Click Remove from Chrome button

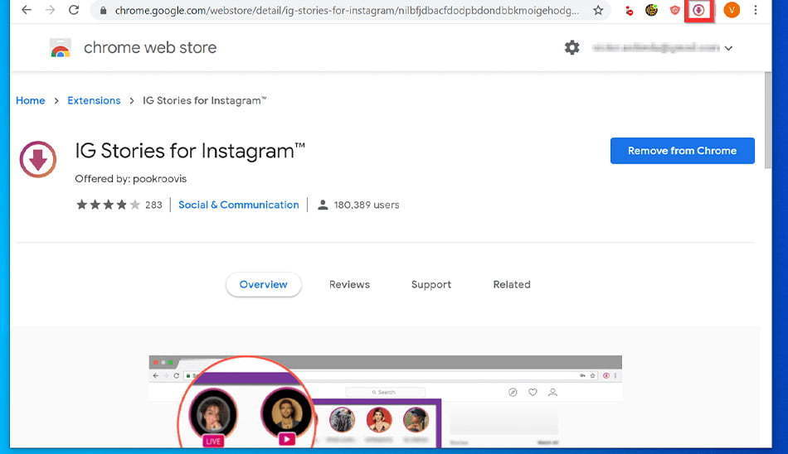(683, 151)
